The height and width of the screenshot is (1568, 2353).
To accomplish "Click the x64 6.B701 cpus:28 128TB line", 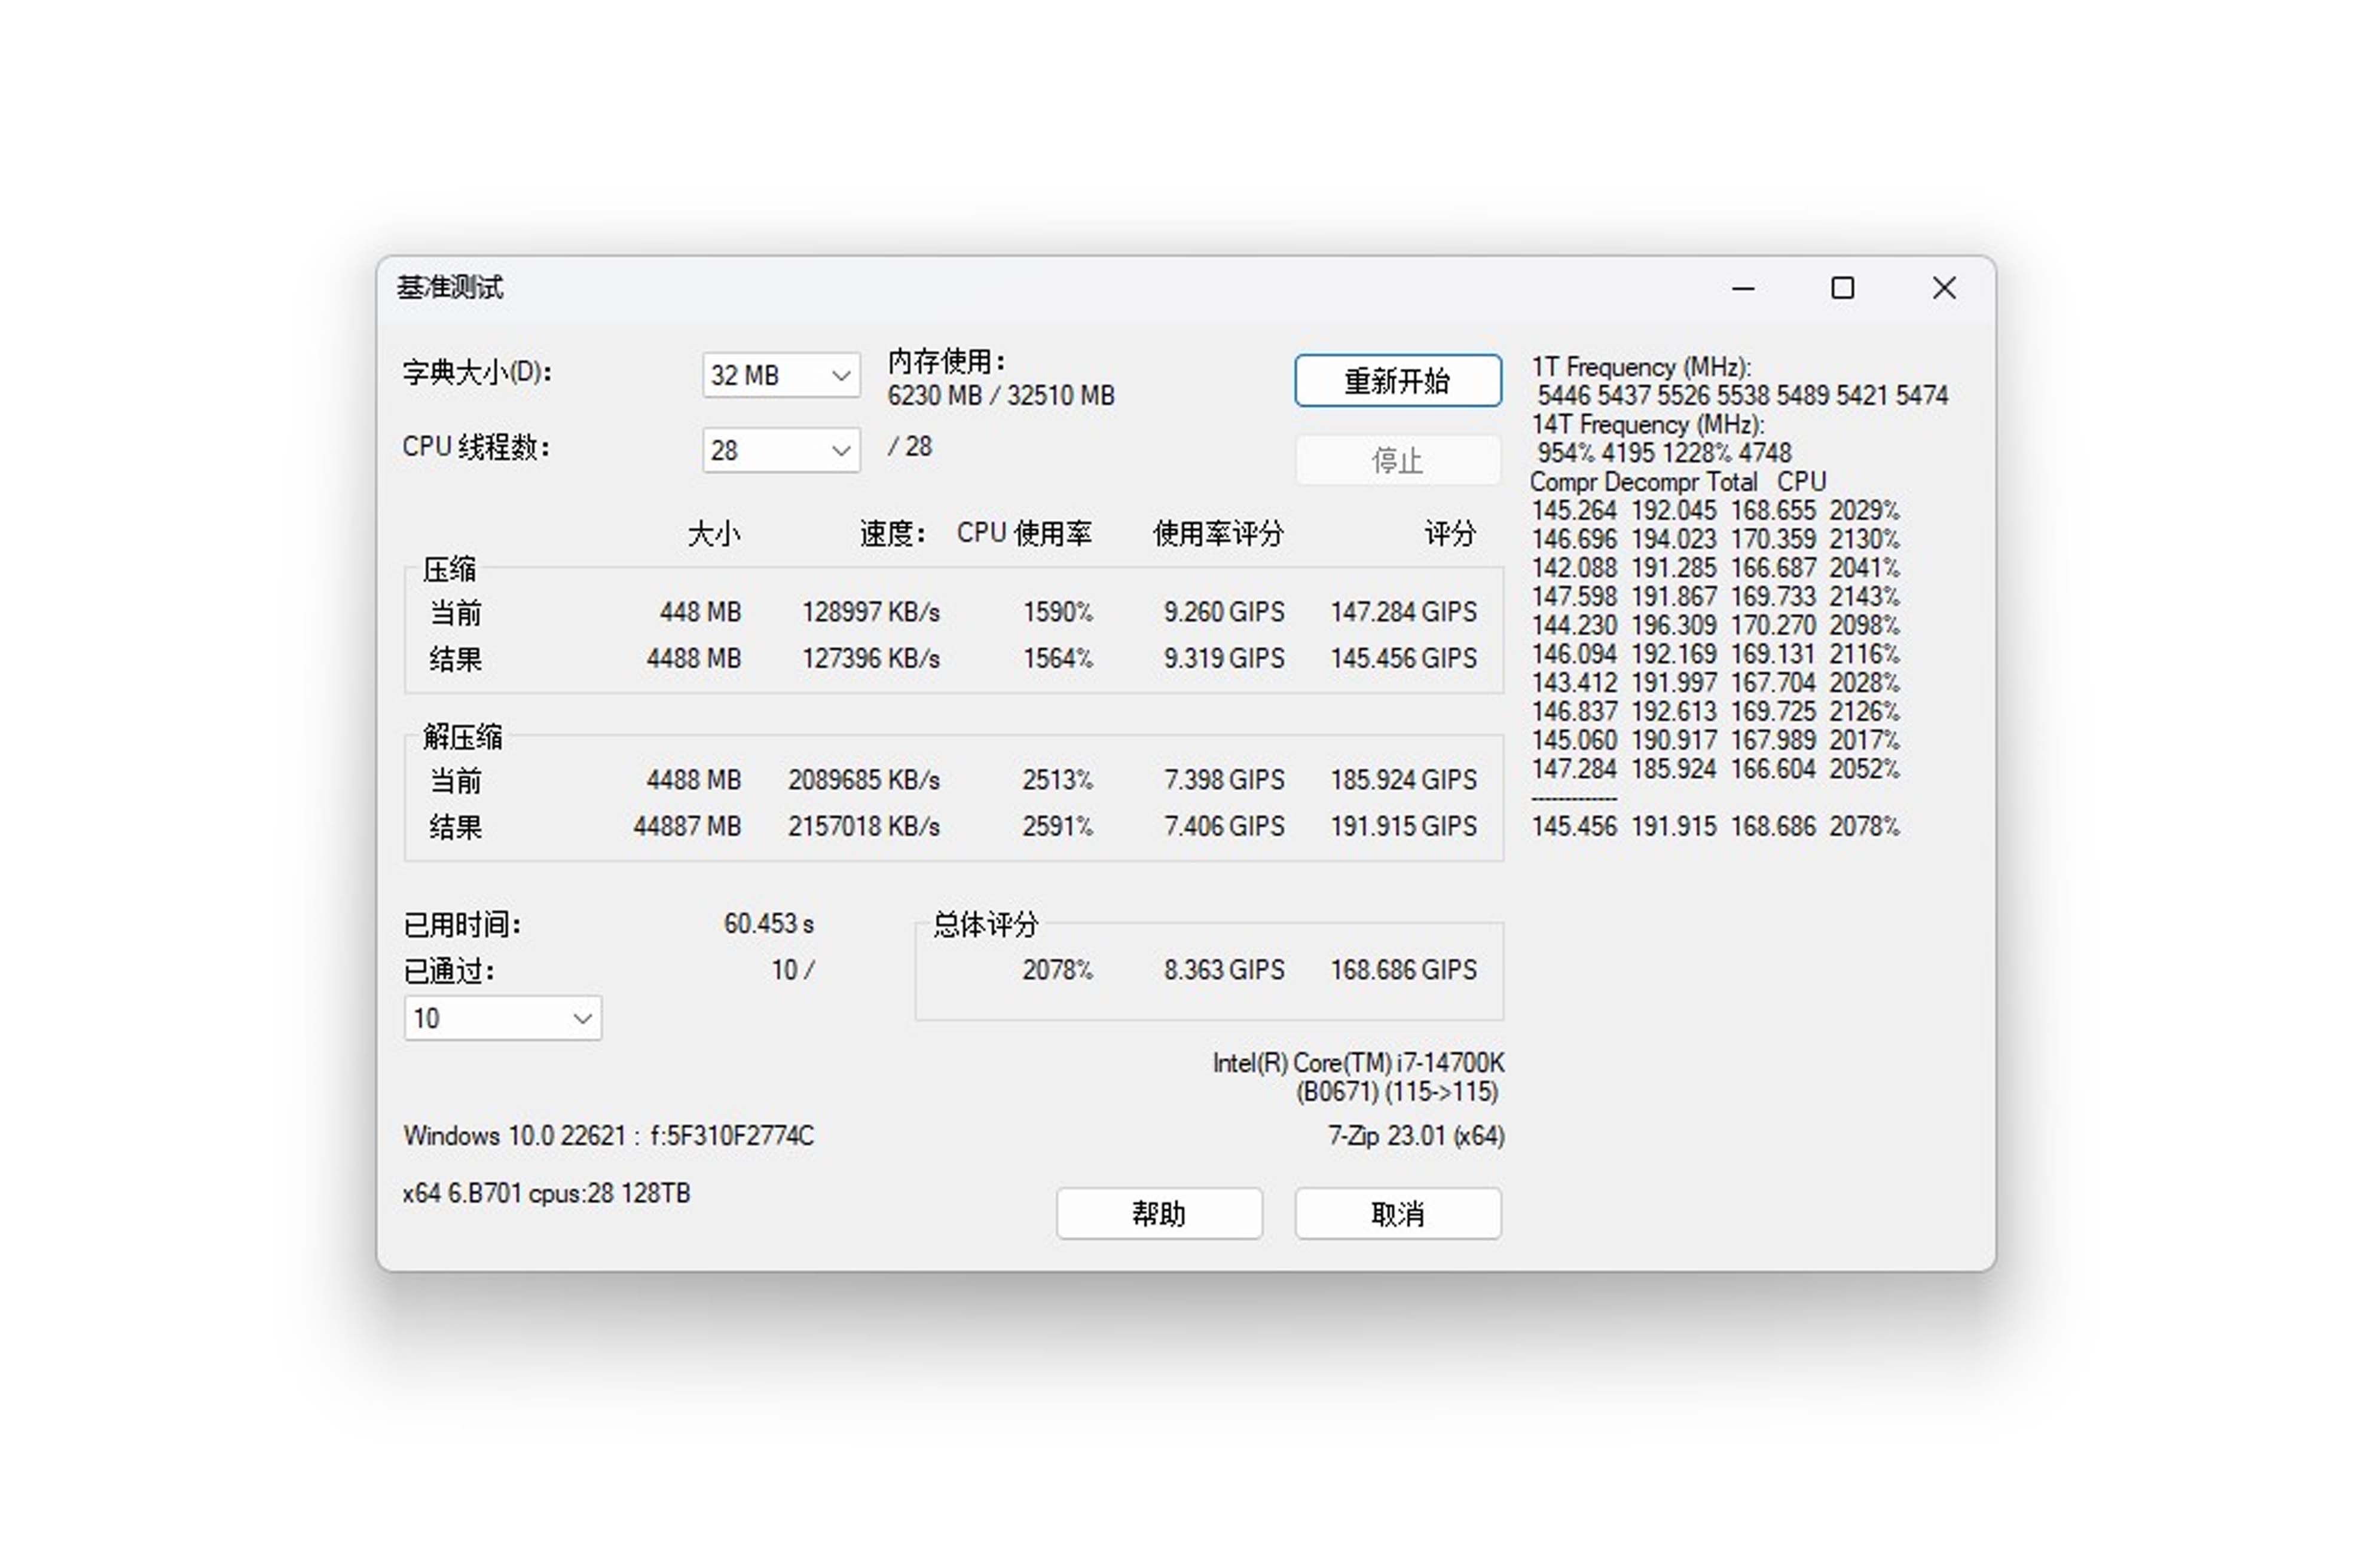I will tap(546, 1194).
